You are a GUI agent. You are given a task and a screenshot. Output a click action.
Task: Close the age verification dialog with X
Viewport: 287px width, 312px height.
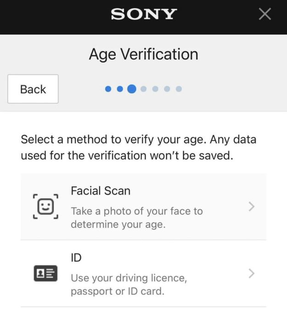(265, 14)
